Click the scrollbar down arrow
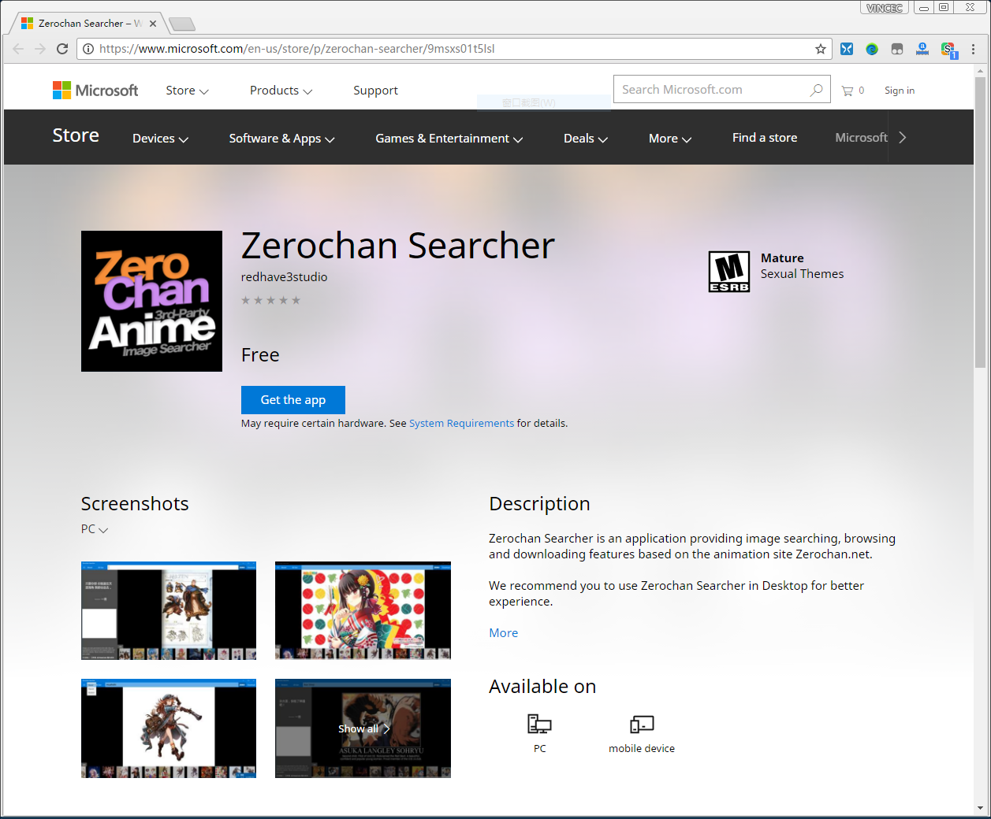Viewport: 991px width, 819px height. 980,808
